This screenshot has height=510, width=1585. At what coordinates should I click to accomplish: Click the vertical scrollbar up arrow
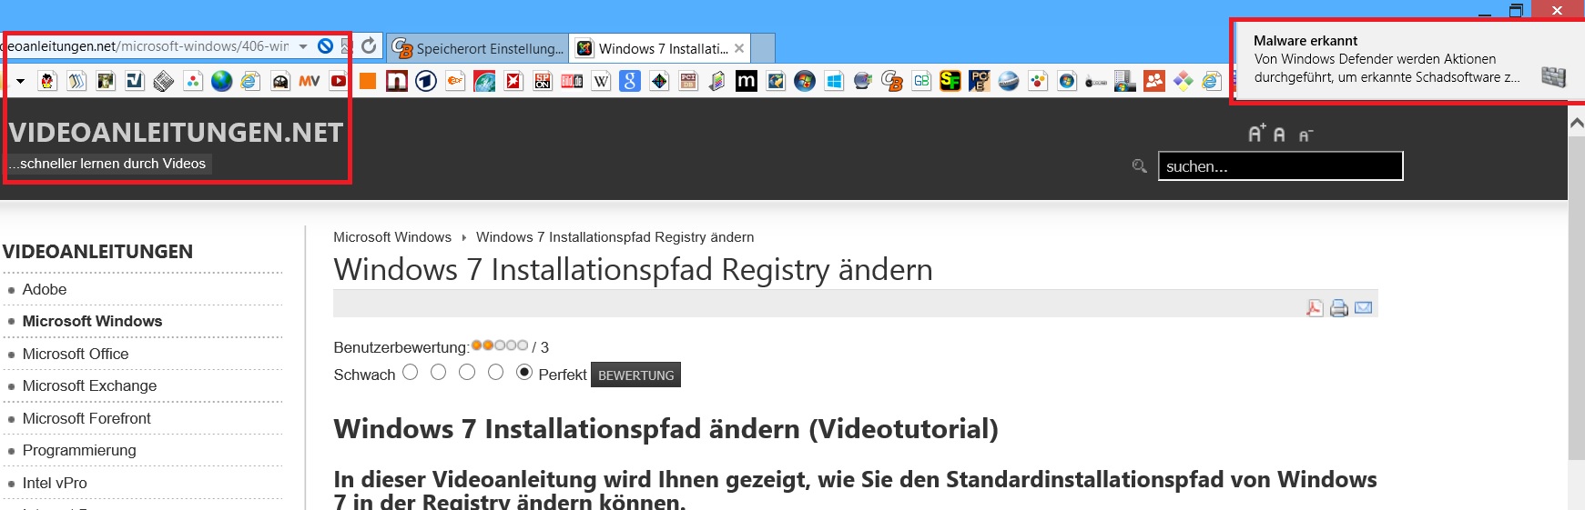(x=1577, y=122)
